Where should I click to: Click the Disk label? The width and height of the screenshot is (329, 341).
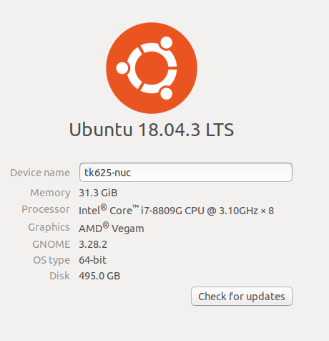[x=59, y=276]
